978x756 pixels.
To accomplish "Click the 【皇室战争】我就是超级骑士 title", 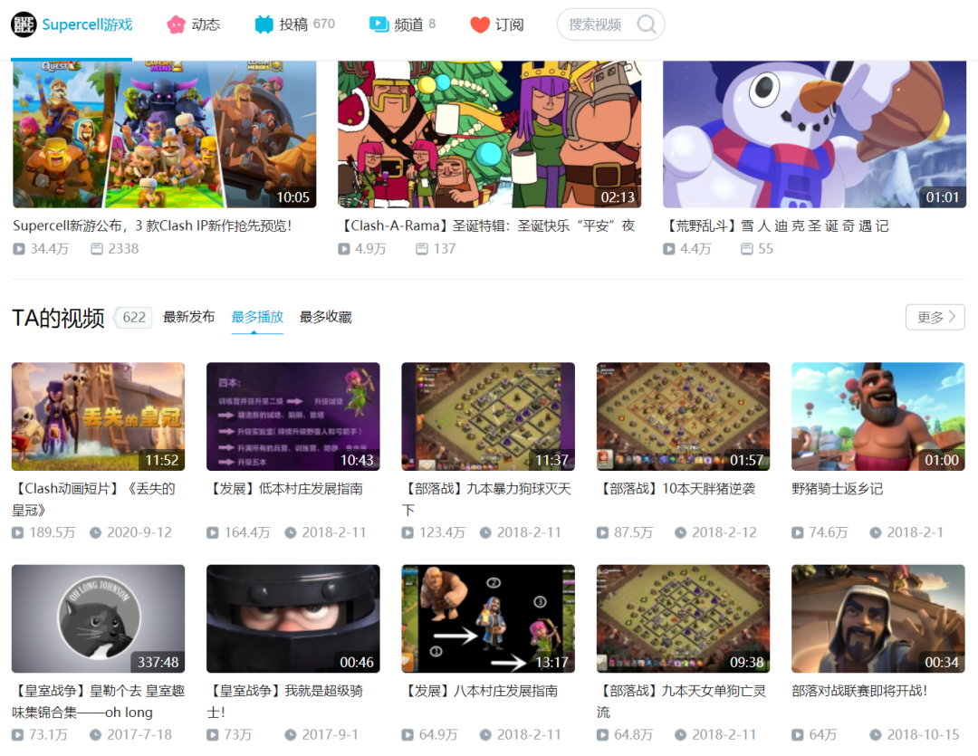I will point(285,701).
